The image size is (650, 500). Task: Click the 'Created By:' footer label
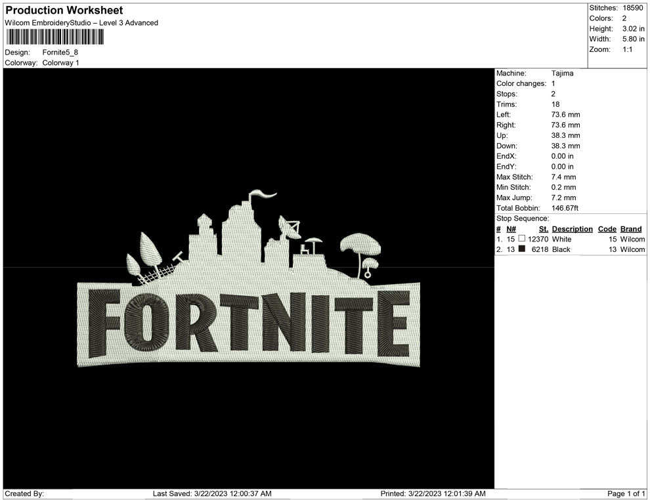pyautogui.click(x=24, y=493)
